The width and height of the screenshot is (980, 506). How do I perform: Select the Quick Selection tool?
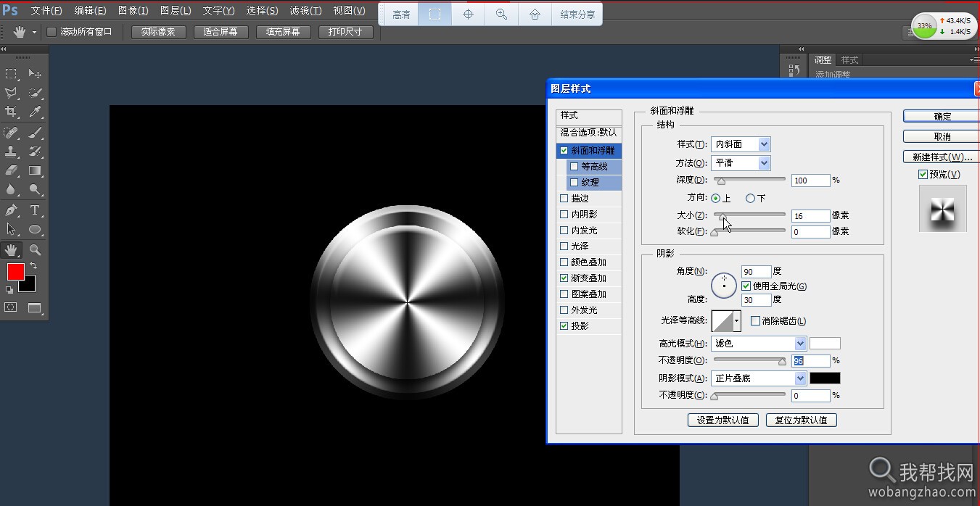click(x=35, y=93)
